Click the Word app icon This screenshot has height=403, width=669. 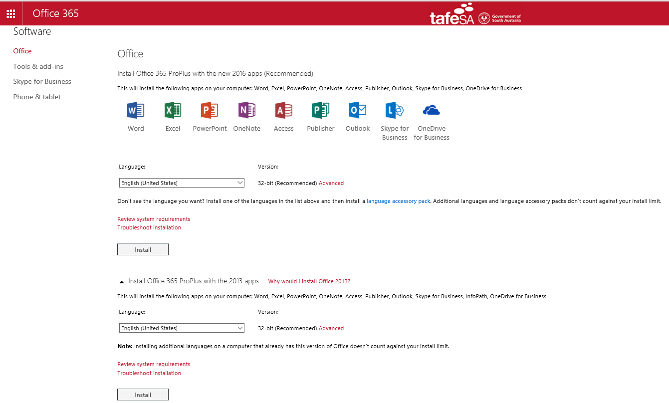click(x=136, y=110)
